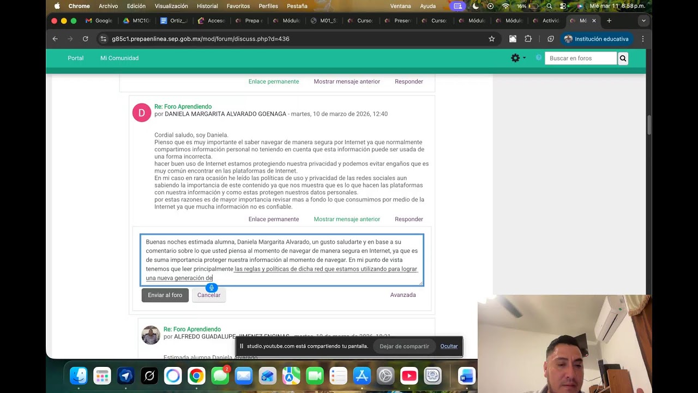Open the Historial menu
This screenshot has height=393, width=698.
pyautogui.click(x=207, y=6)
